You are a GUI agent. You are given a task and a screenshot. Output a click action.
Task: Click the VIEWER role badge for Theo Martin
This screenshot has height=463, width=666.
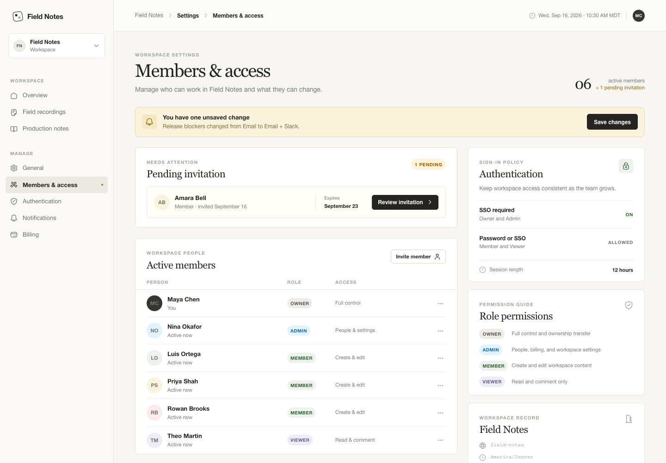click(300, 440)
